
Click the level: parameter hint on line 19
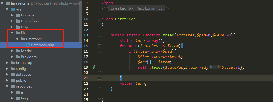coord(215,67)
